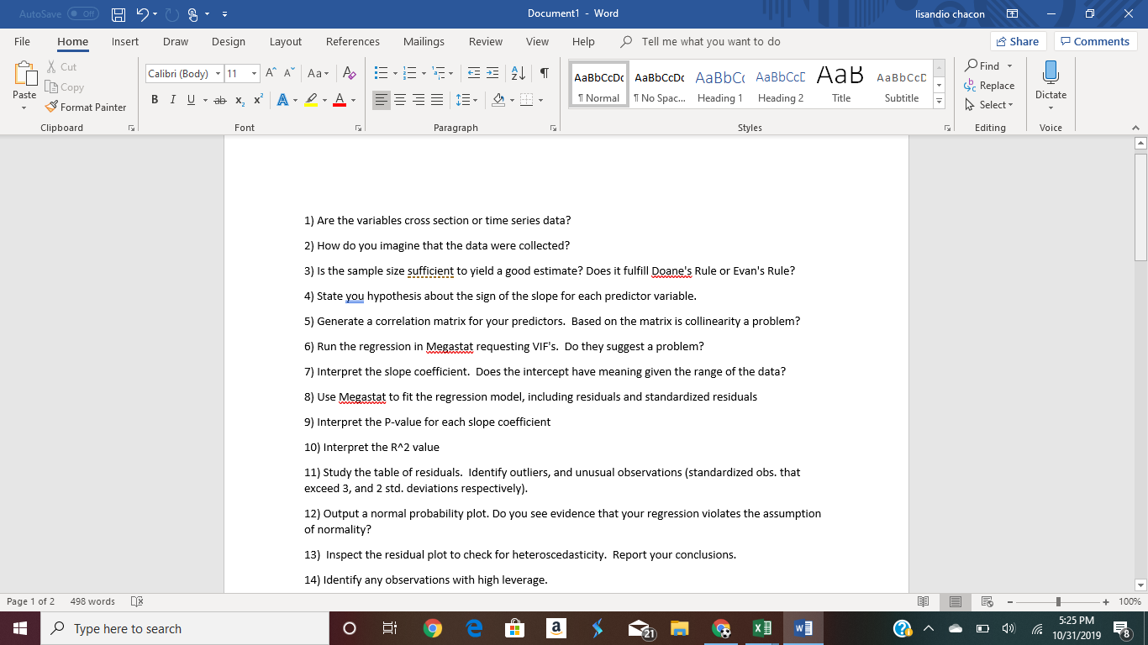Open line spacing dropdown
The image size is (1148, 645).
click(x=468, y=101)
